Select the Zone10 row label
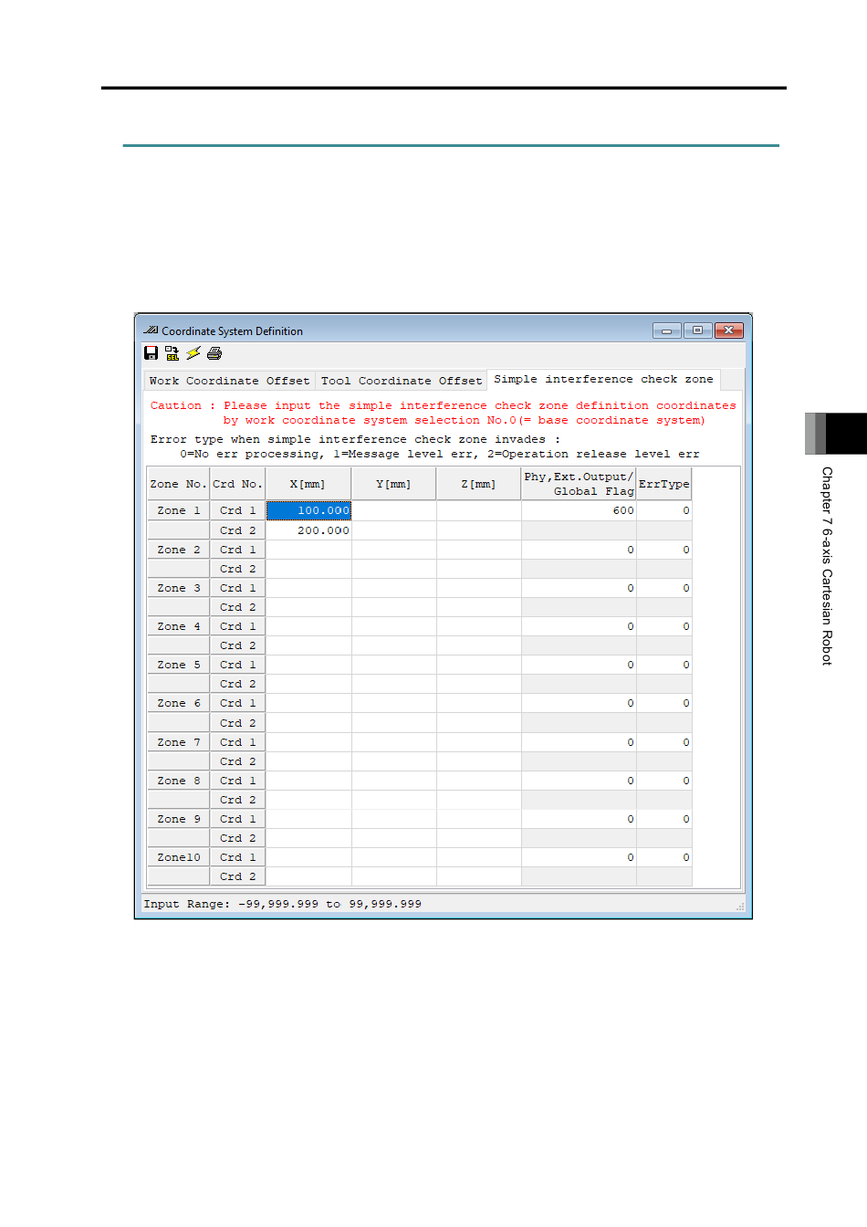 178,857
